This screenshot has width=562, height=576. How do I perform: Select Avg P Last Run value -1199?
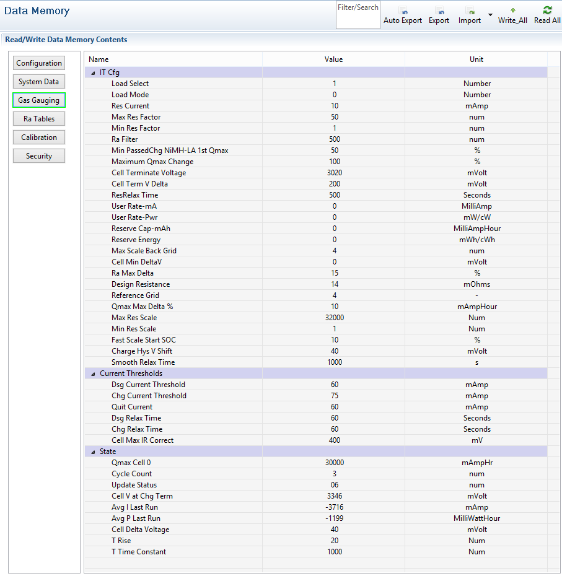pyautogui.click(x=334, y=518)
